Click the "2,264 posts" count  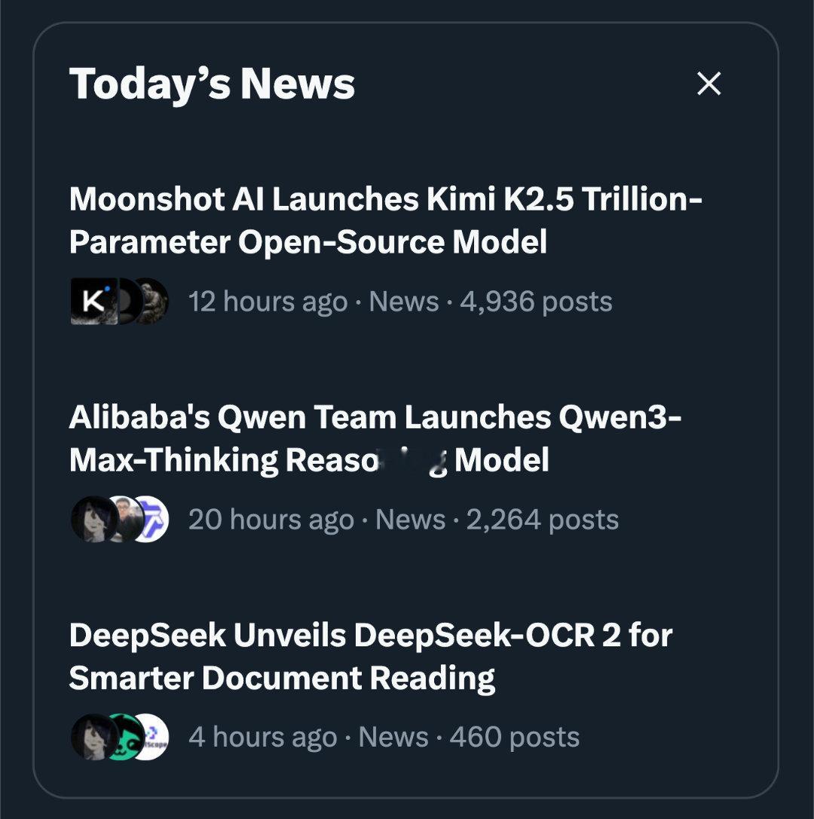point(543,520)
